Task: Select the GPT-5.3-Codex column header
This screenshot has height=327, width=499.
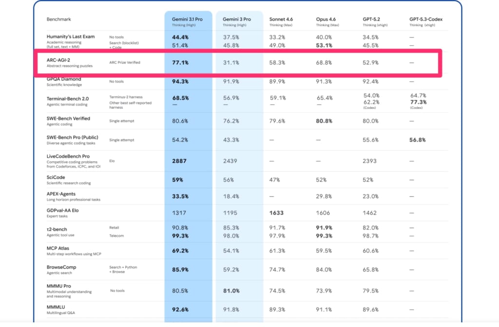Action: [x=426, y=19]
